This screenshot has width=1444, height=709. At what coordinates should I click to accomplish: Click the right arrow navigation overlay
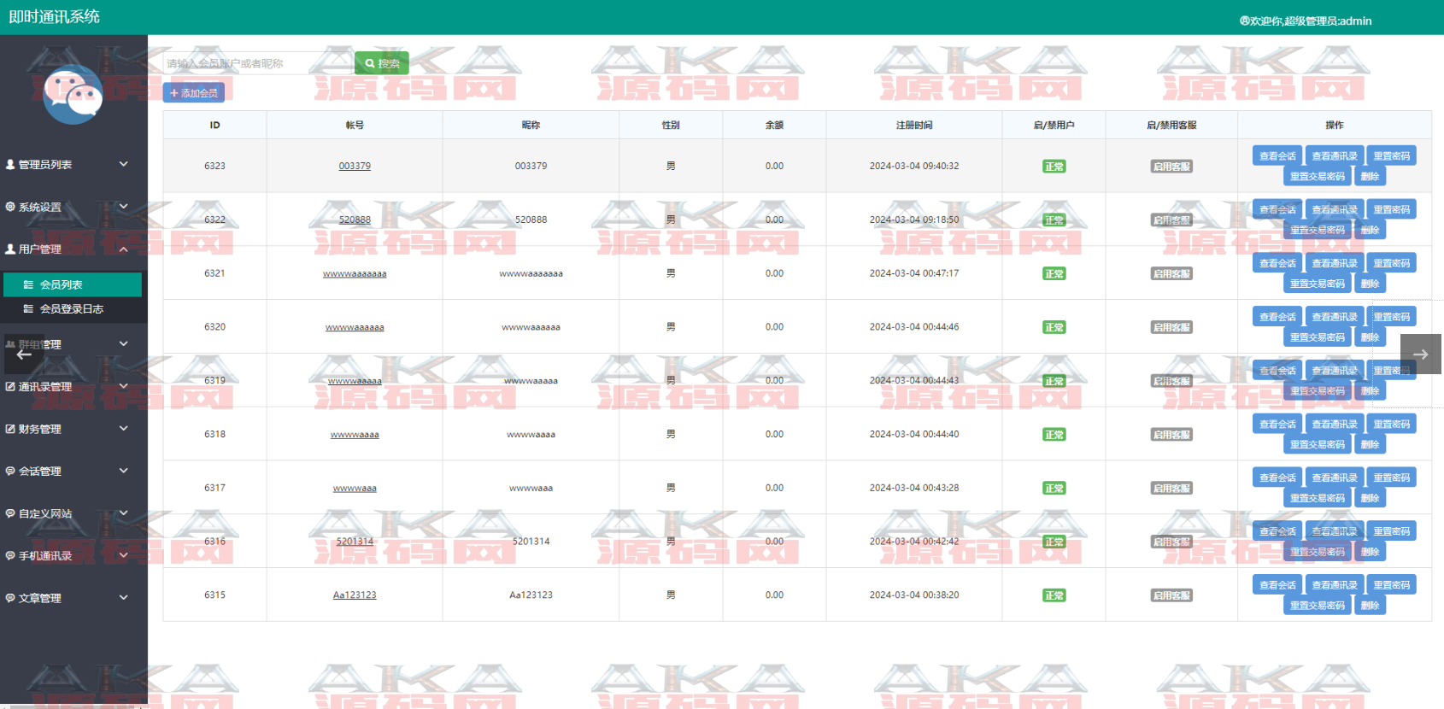click(x=1420, y=354)
